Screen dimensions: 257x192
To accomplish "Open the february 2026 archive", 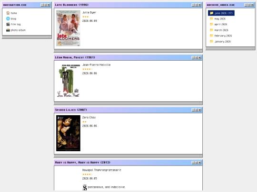I will 223,36.
